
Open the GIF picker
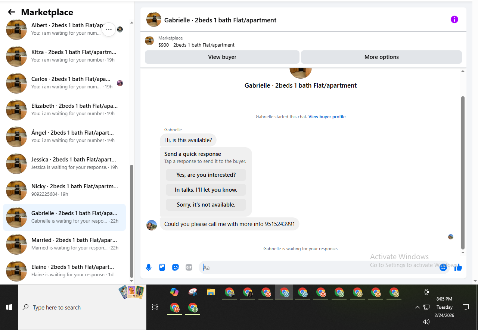tap(189, 267)
